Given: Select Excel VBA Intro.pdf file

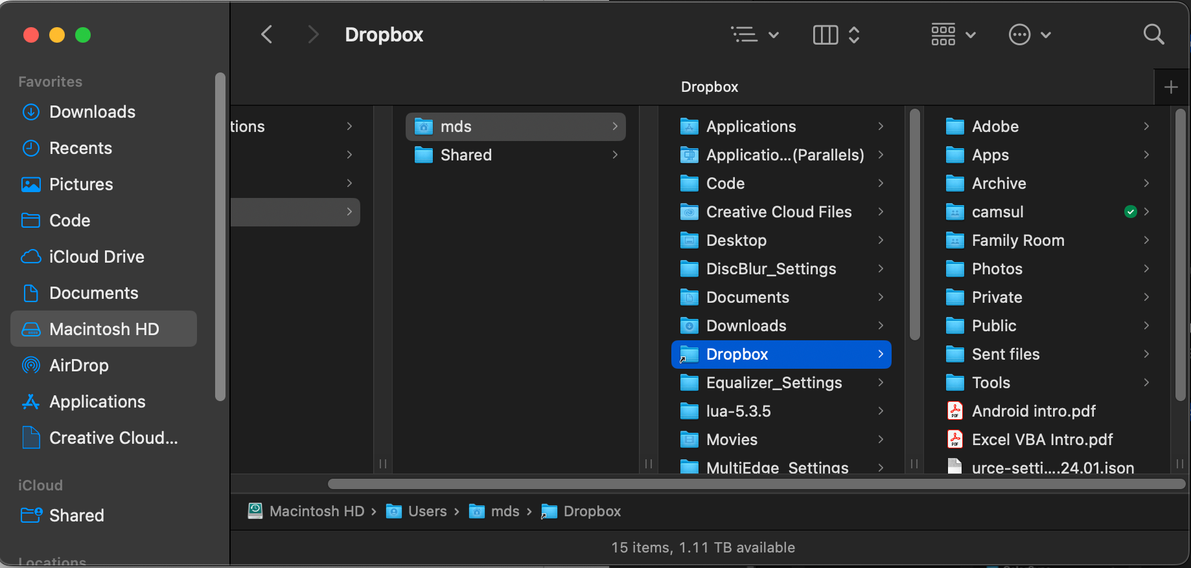Looking at the screenshot, I should point(1047,440).
